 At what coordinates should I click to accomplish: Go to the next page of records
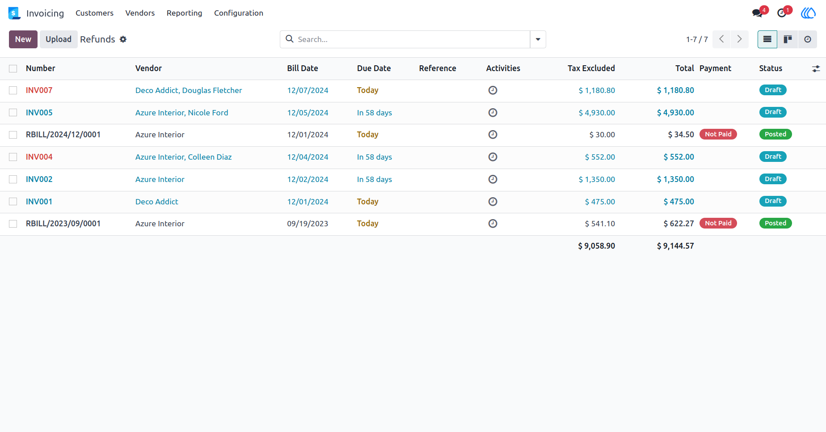pyautogui.click(x=739, y=39)
